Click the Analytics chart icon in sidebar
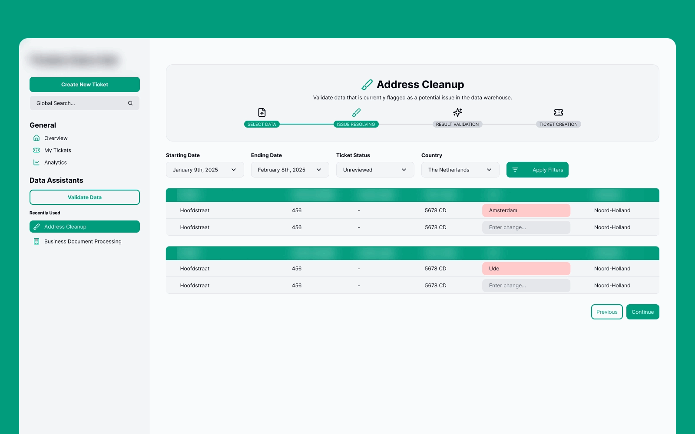 pyautogui.click(x=36, y=162)
